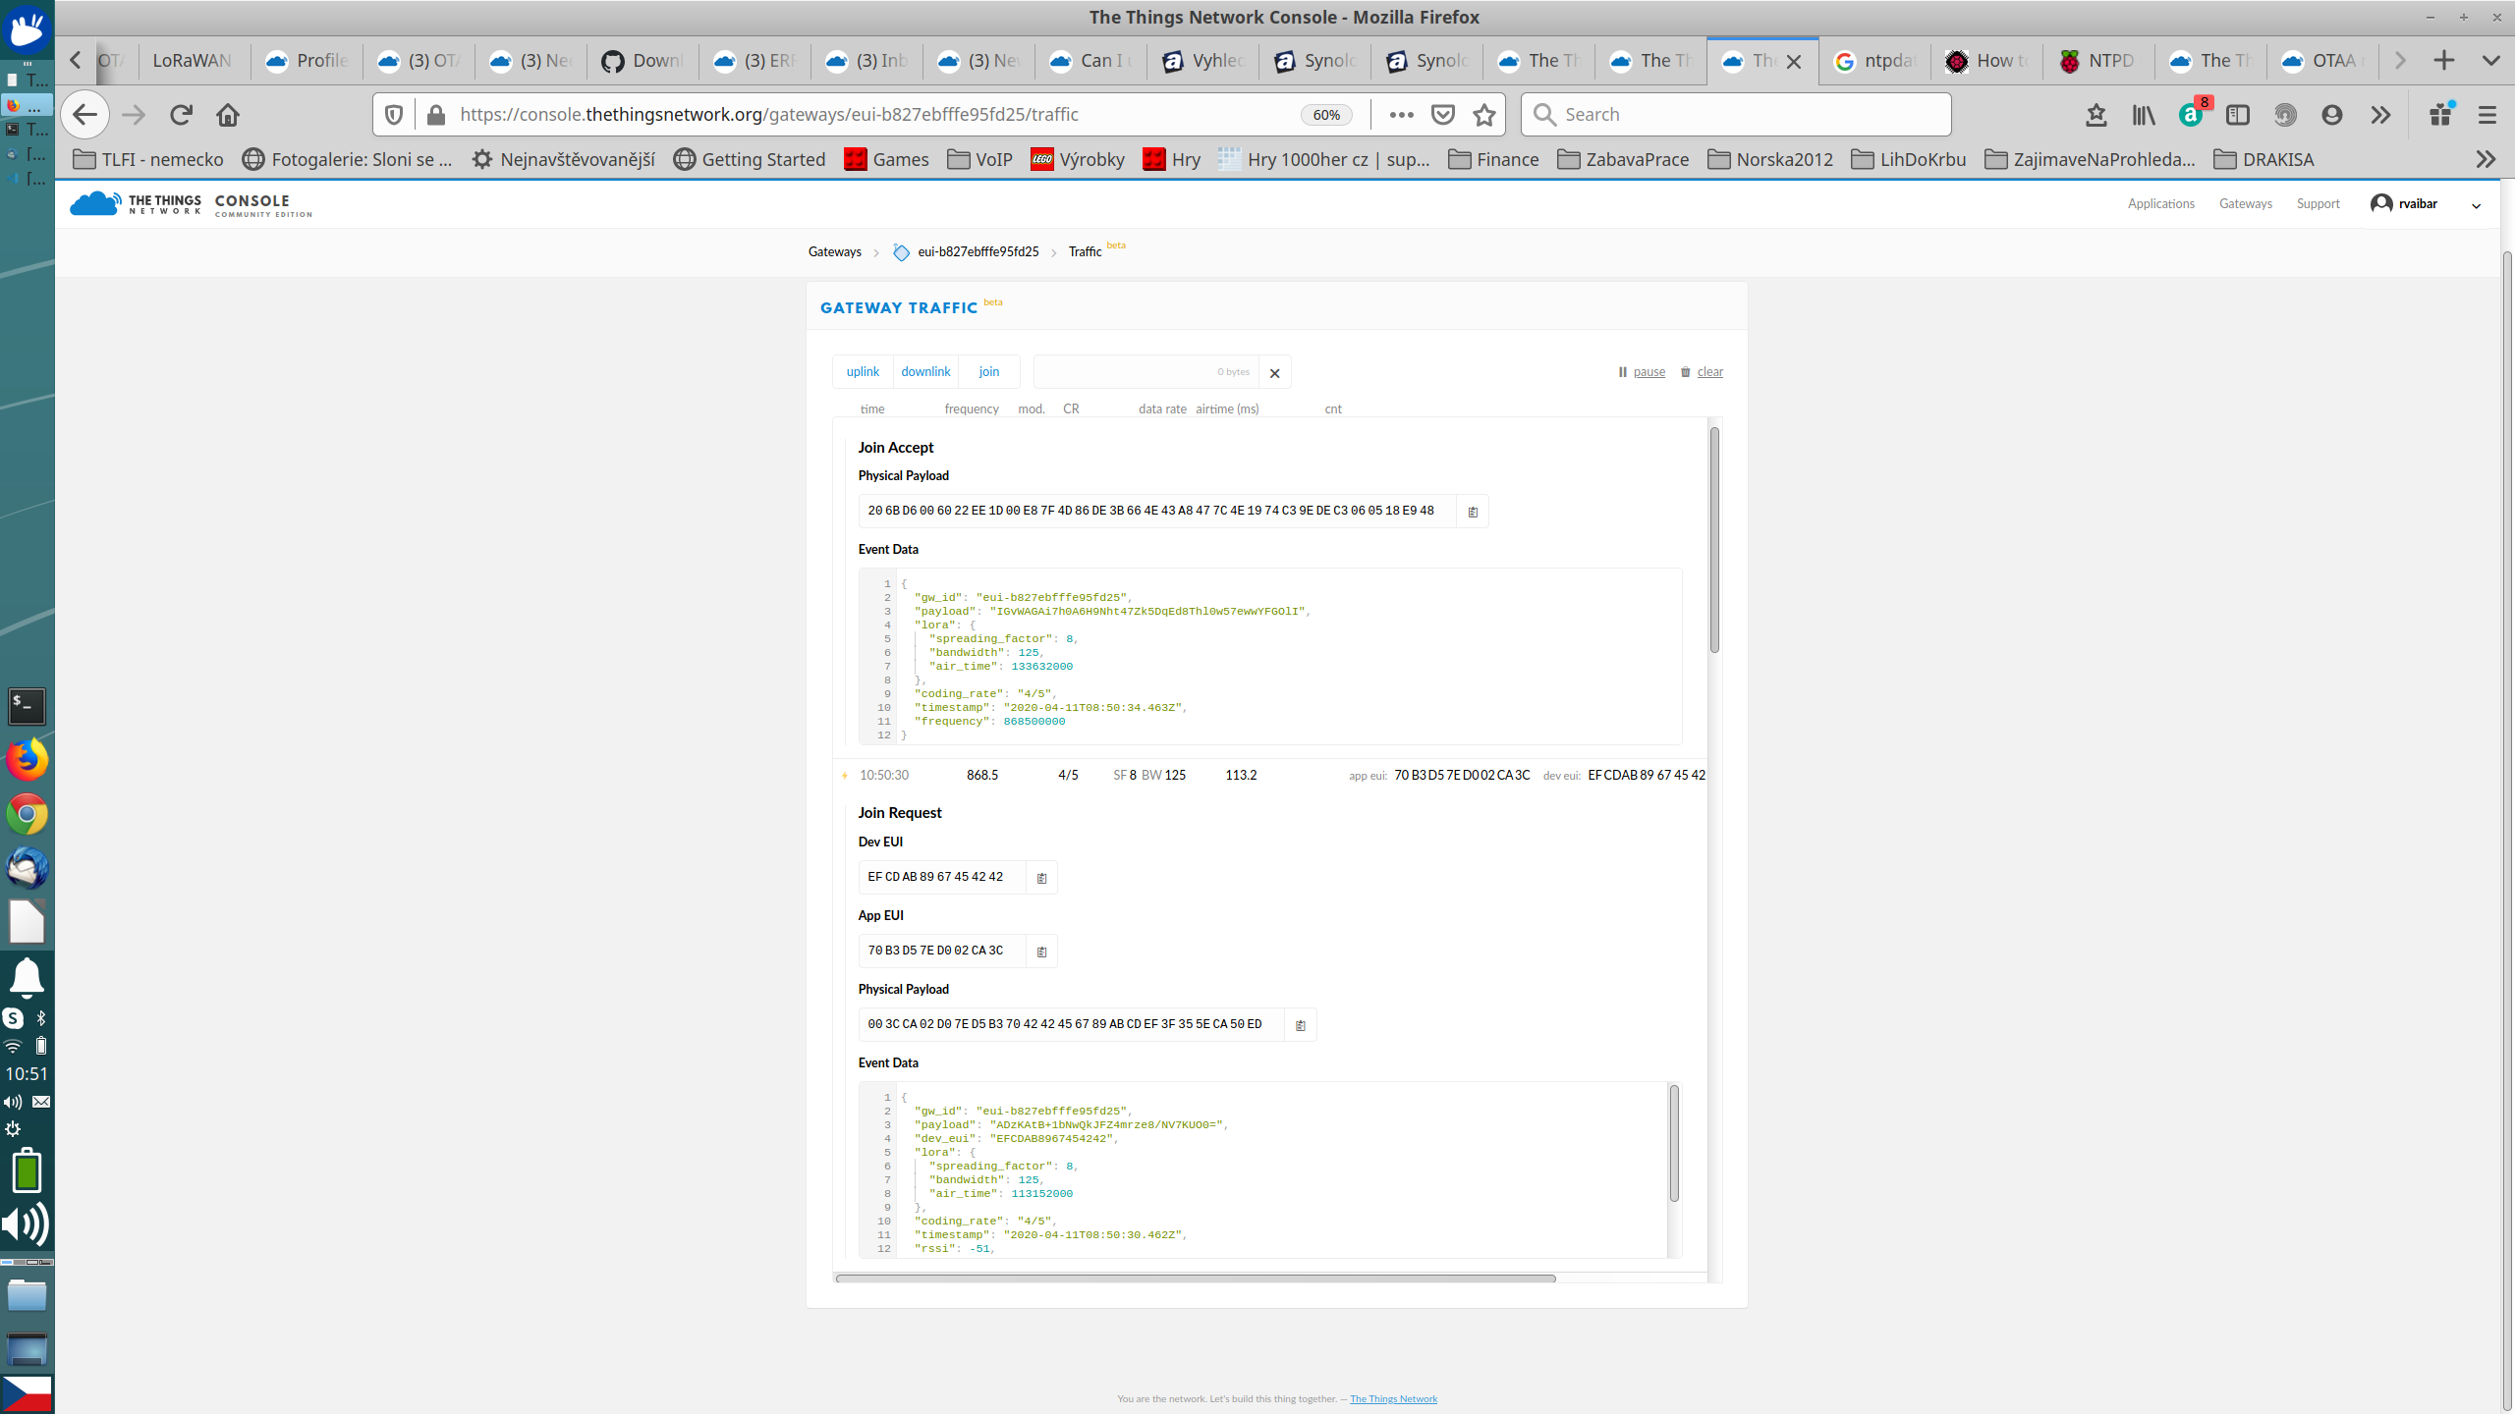Open the Applications menu item
Image resolution: width=2515 pixels, height=1414 pixels.
click(x=2160, y=204)
